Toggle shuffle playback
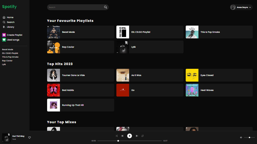 (116, 136)
